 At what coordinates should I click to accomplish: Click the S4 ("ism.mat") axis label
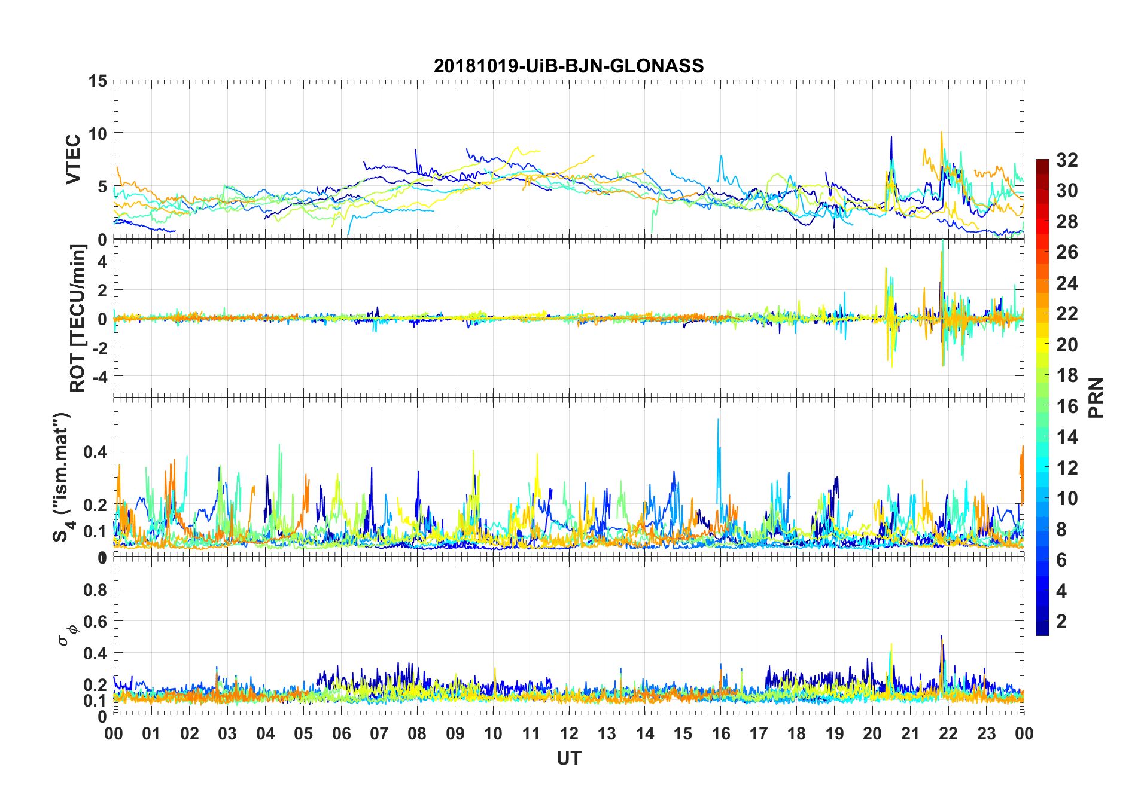pyautogui.click(x=63, y=477)
